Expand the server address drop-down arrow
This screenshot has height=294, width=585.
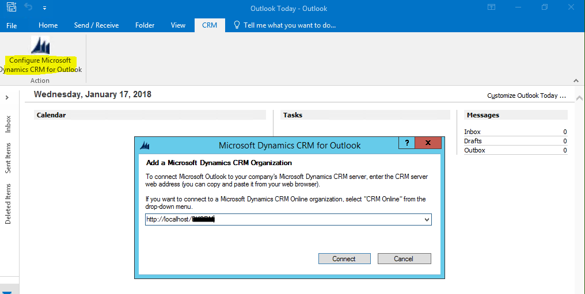click(427, 220)
